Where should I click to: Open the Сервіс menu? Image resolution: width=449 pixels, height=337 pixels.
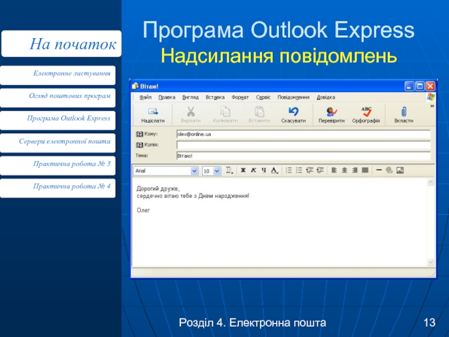click(x=263, y=97)
